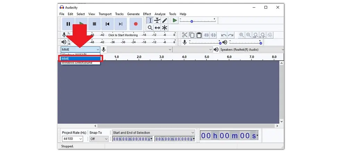Screen dimensions: 347x152
Task: Open the Select menu
Action: tap(81, 14)
